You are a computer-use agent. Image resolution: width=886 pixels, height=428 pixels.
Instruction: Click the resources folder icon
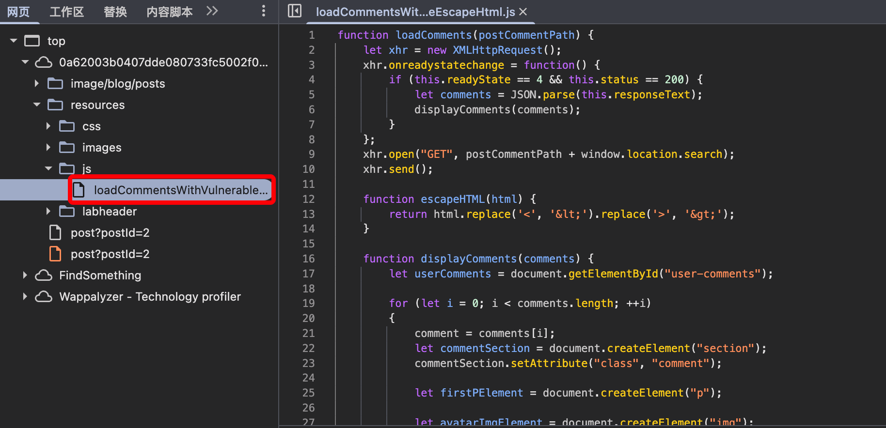point(55,105)
